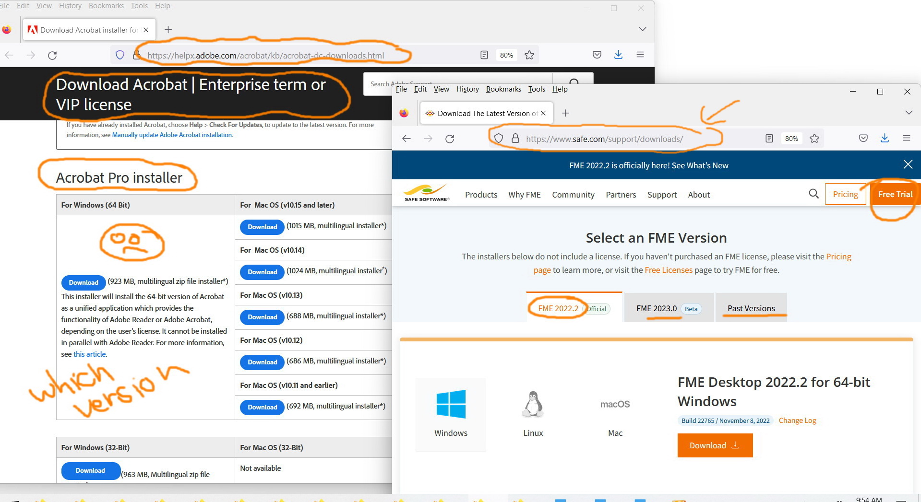
Task: Open the Products menu on safe.com
Action: [481, 195]
